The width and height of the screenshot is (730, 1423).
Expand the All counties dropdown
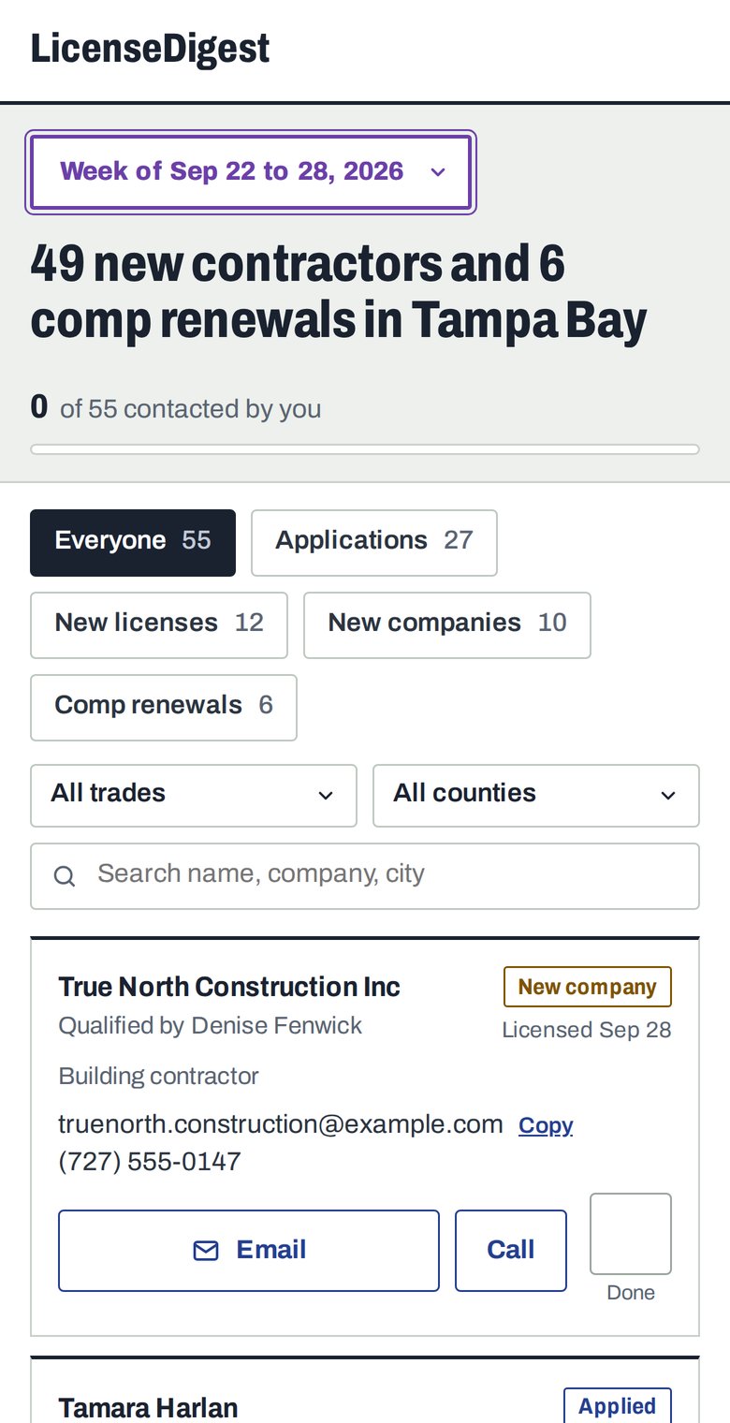tap(536, 795)
